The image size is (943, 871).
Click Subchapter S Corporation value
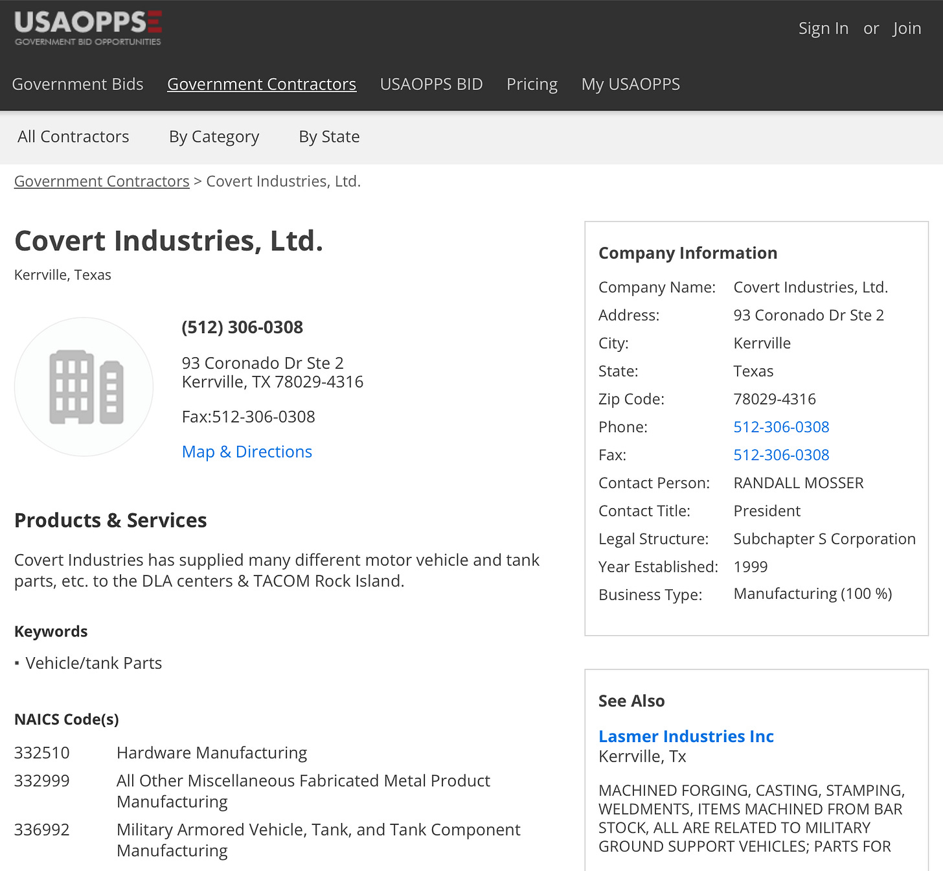pyautogui.click(x=824, y=539)
